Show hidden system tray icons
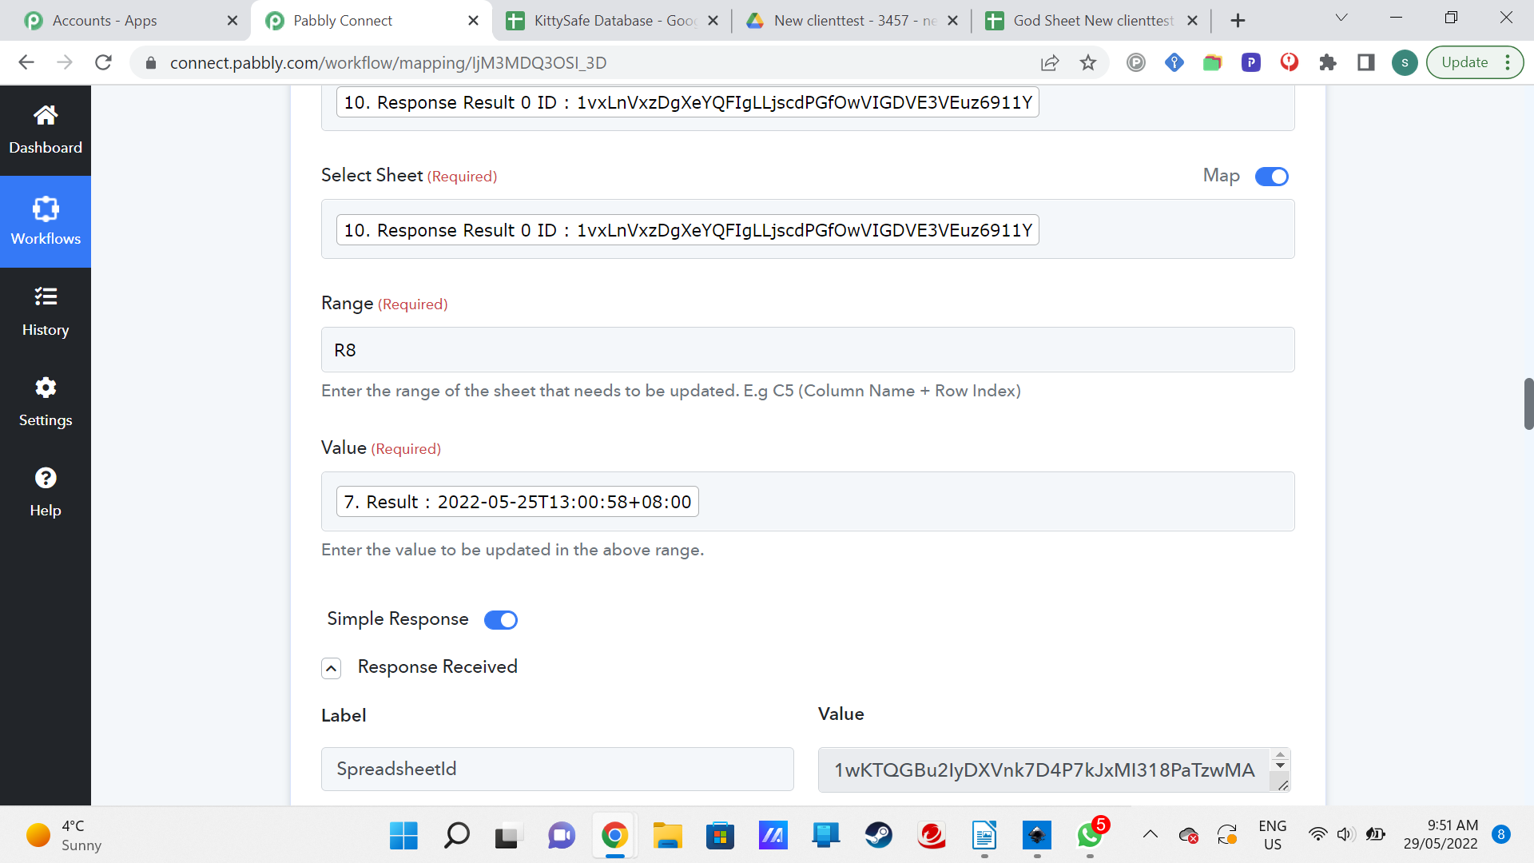 pyautogui.click(x=1150, y=835)
